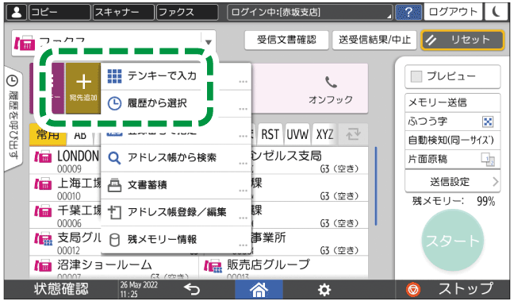Select 履歴から選択 menu entry
The width and height of the screenshot is (514, 305).
(x=176, y=103)
